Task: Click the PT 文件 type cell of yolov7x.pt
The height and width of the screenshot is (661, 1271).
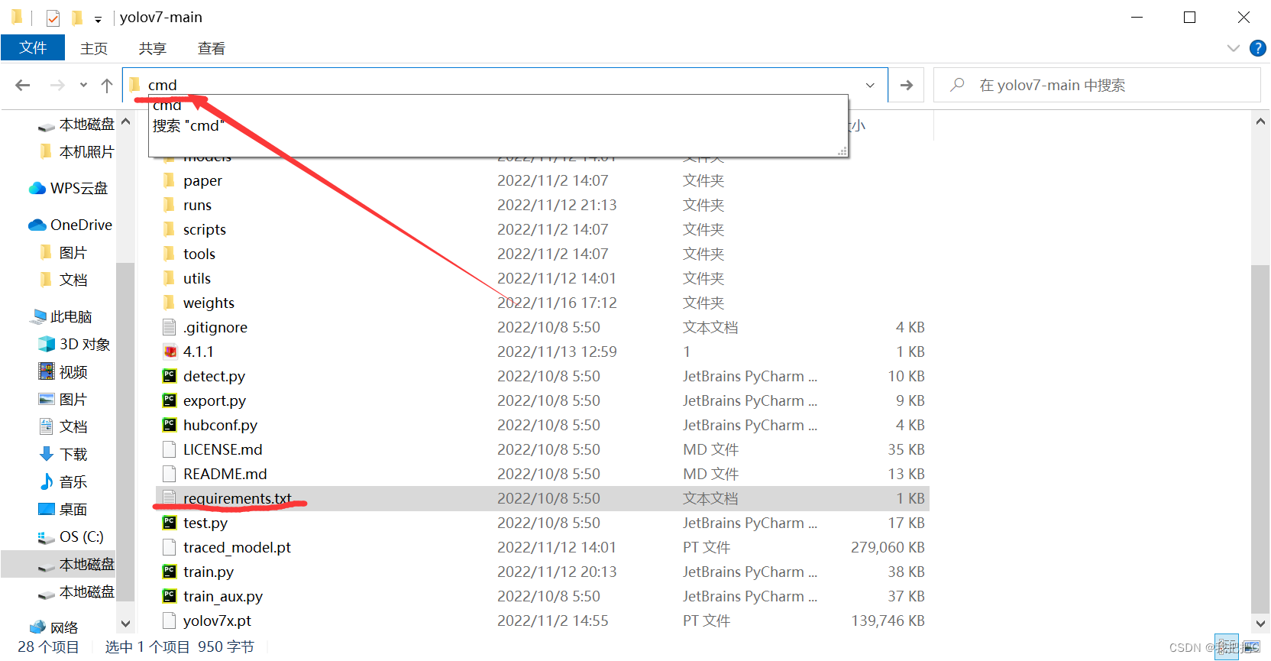Action: (x=707, y=621)
